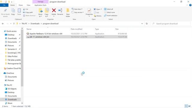The image size is (192, 108).
Task: Open pinned Downloads under Quick access
Action: (x=12, y=38)
